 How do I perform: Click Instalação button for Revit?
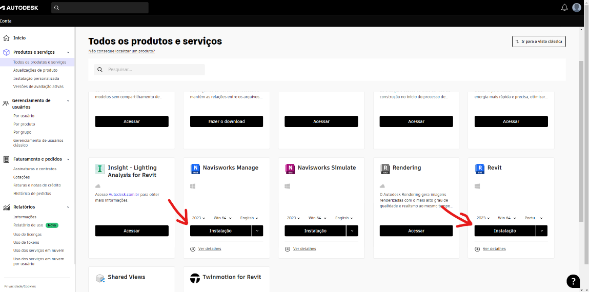[504, 231]
